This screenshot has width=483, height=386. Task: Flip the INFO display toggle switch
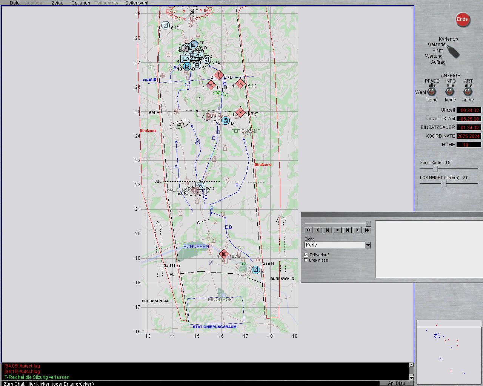450,92
